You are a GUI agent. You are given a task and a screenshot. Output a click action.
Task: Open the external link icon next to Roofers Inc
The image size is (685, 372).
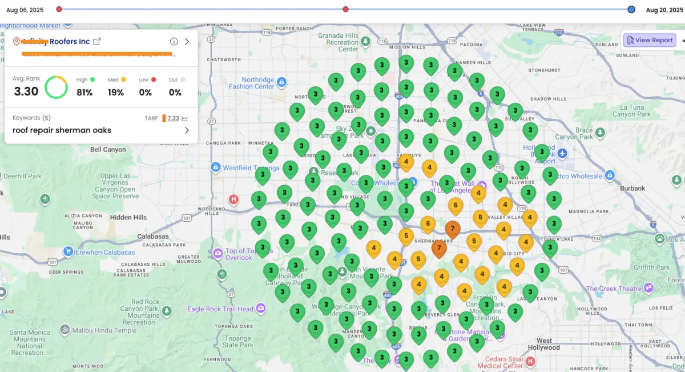[x=97, y=41]
